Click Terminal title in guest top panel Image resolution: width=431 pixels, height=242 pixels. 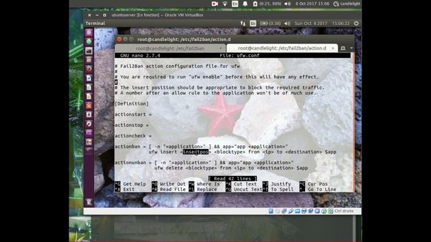point(95,24)
